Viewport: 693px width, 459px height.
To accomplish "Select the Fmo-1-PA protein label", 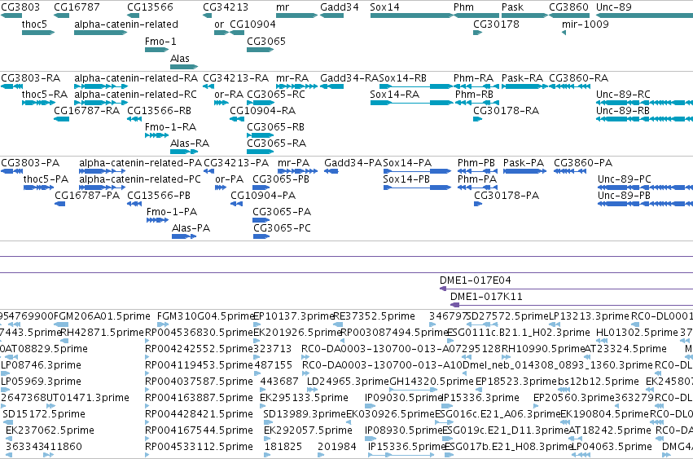I will (x=172, y=212).
